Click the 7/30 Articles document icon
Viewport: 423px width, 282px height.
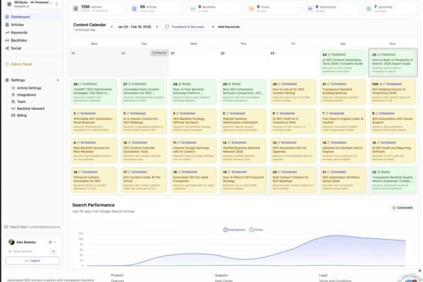[76, 8]
